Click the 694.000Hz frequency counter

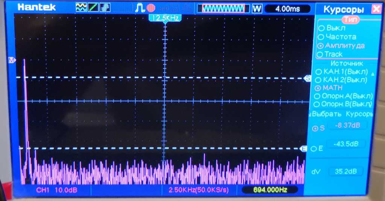coord(270,190)
